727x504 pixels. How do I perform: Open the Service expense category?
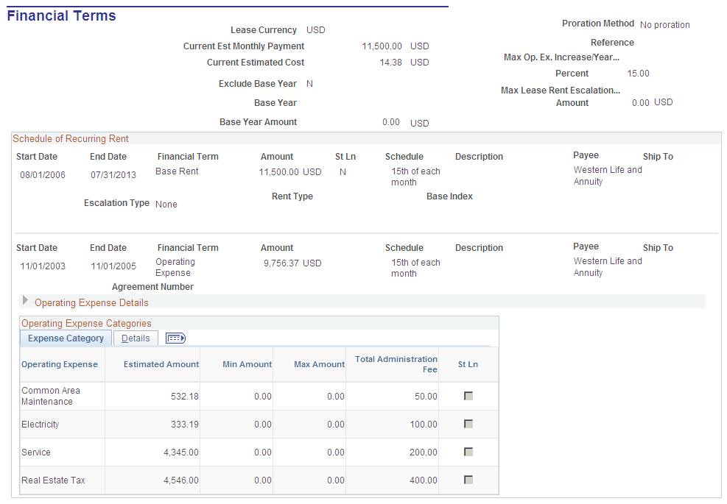coord(35,452)
